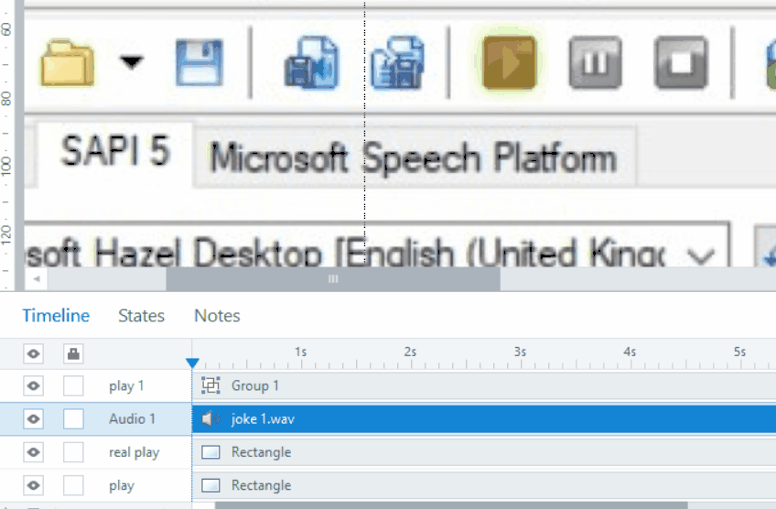Click the 5s mark on the timeline ruler
Image resolution: width=776 pixels, height=509 pixels.
point(739,352)
